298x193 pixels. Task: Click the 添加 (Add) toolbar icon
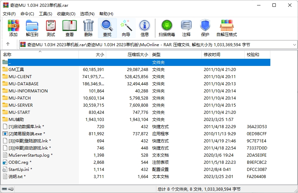pyautogui.click(x=13, y=28)
